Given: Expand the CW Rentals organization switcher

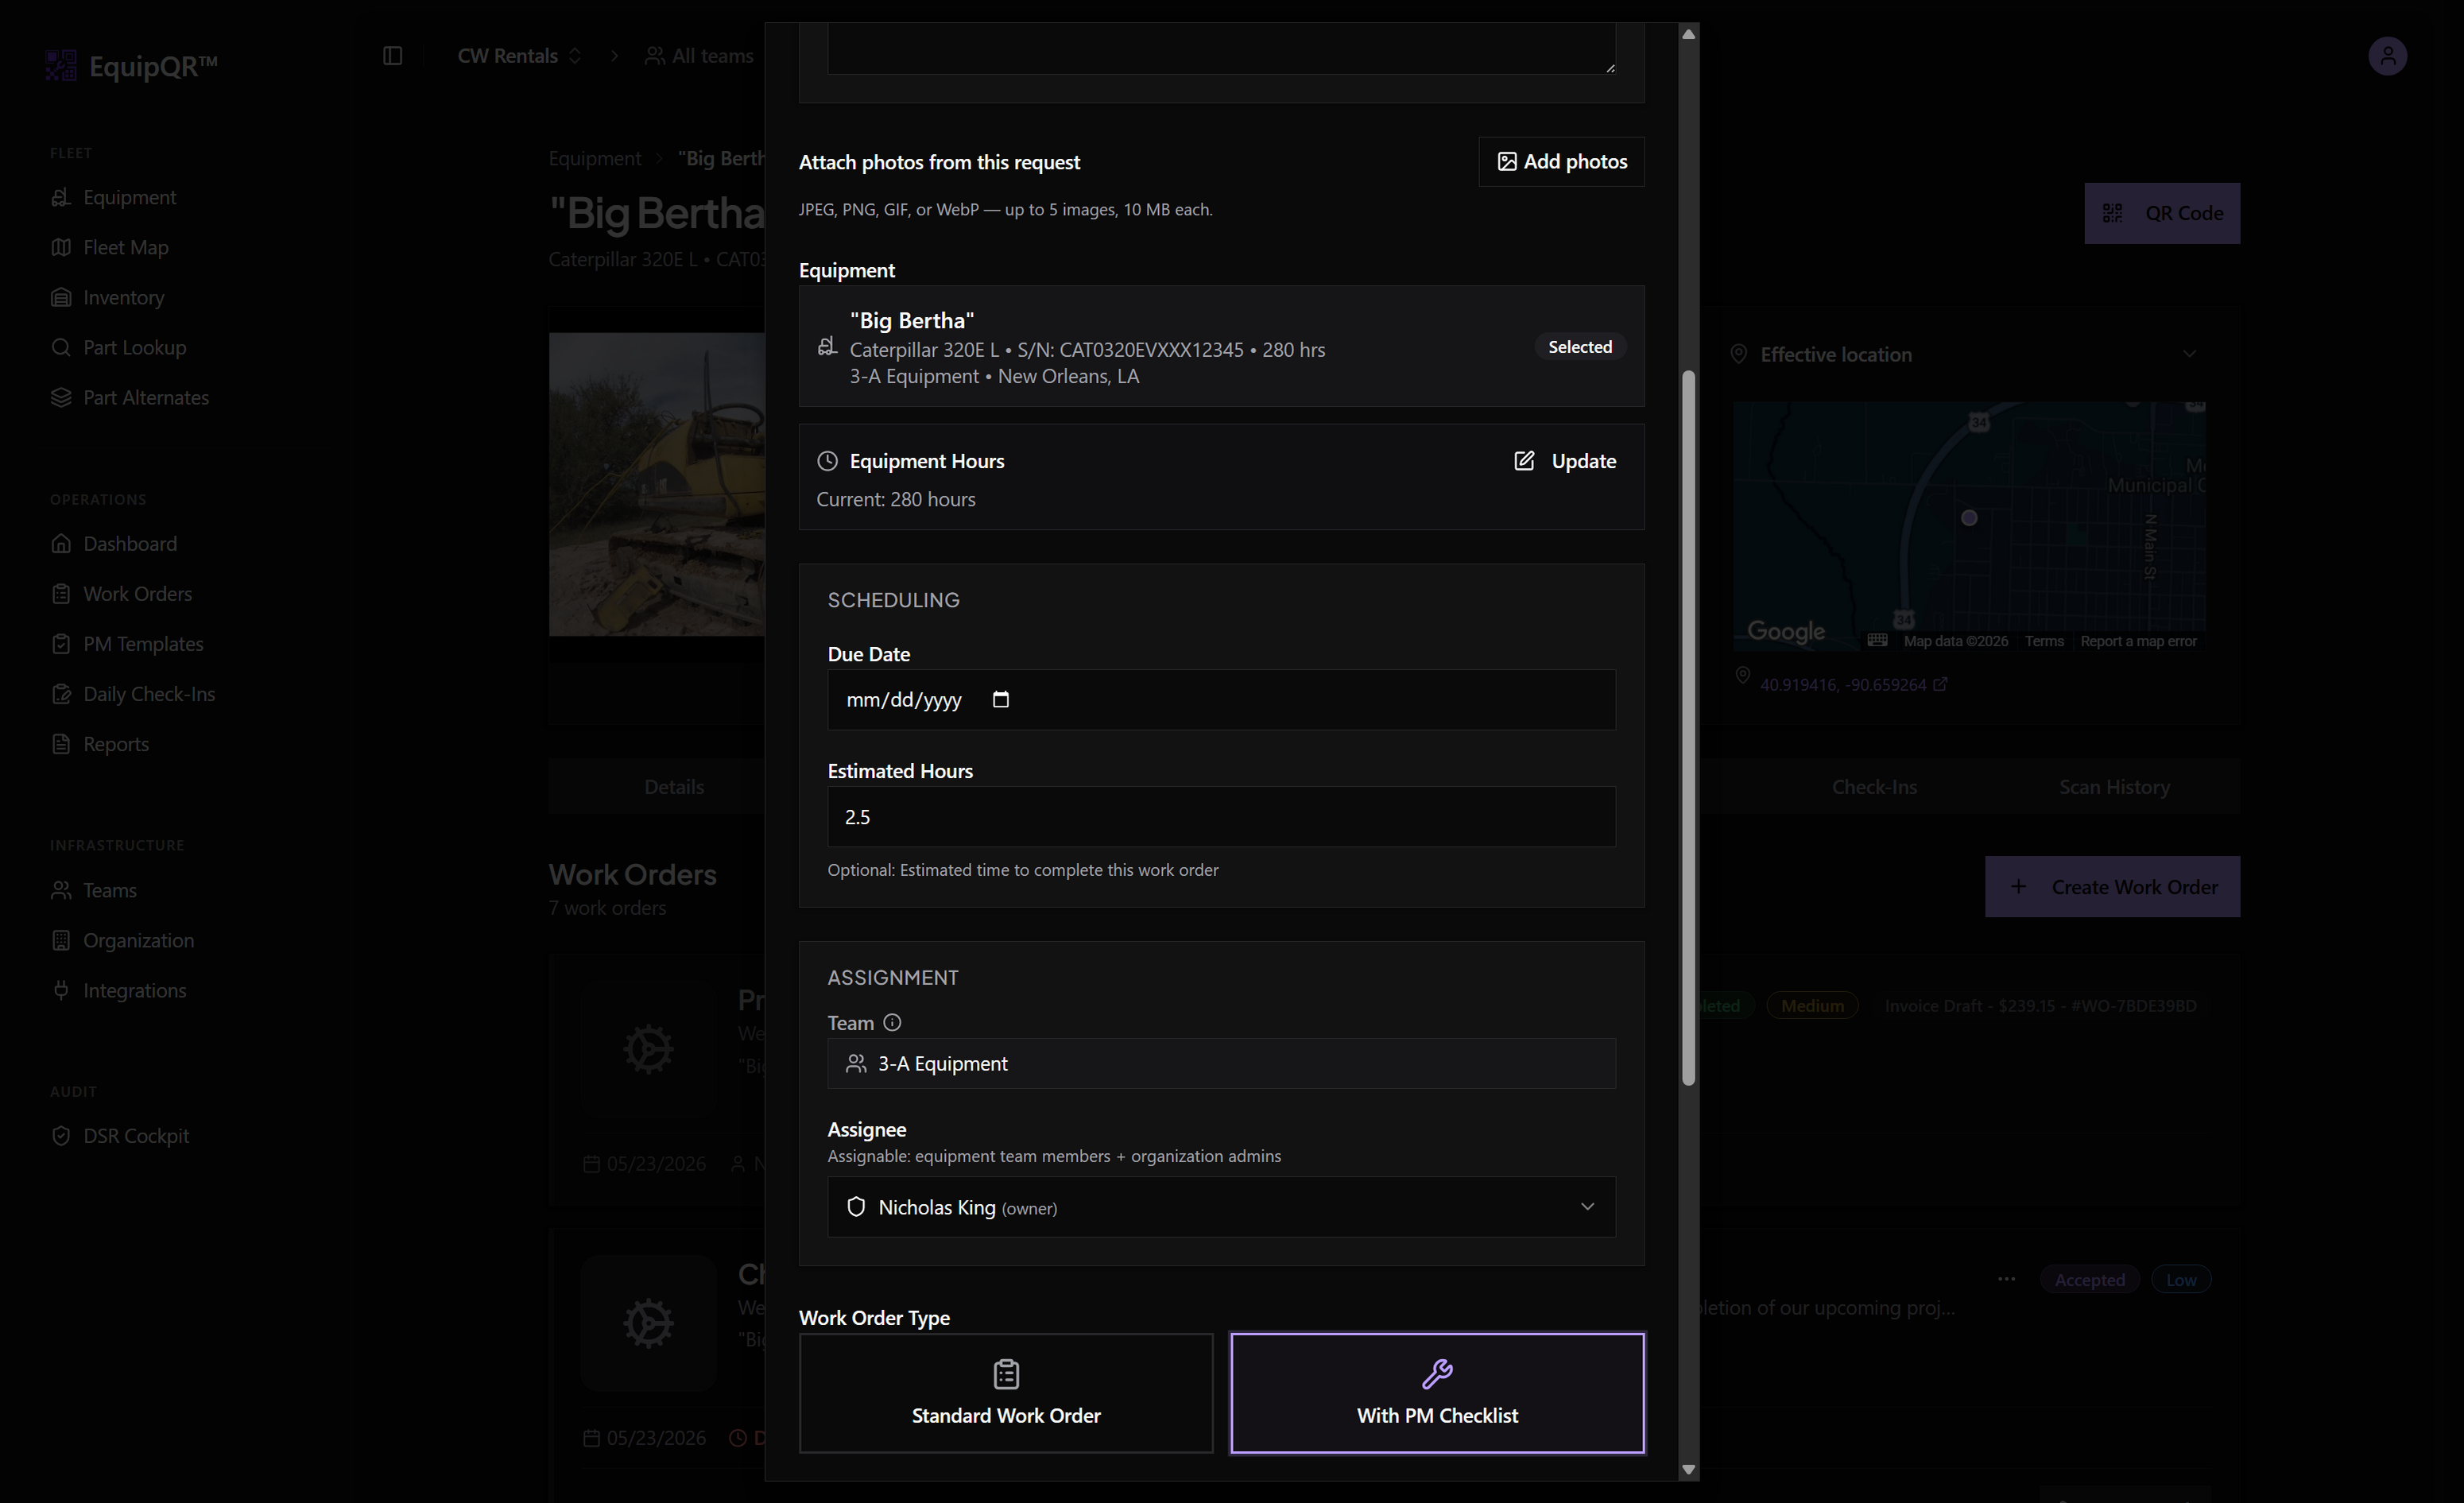Looking at the screenshot, I should (519, 56).
